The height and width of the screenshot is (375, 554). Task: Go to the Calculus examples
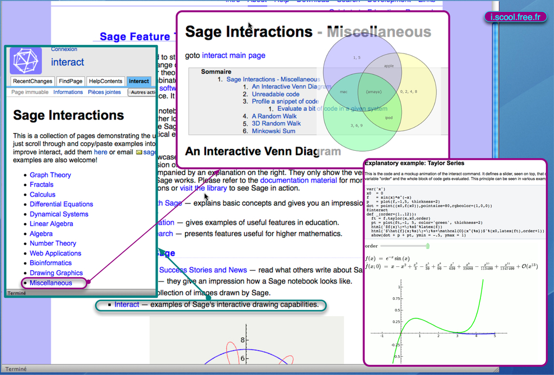point(42,195)
